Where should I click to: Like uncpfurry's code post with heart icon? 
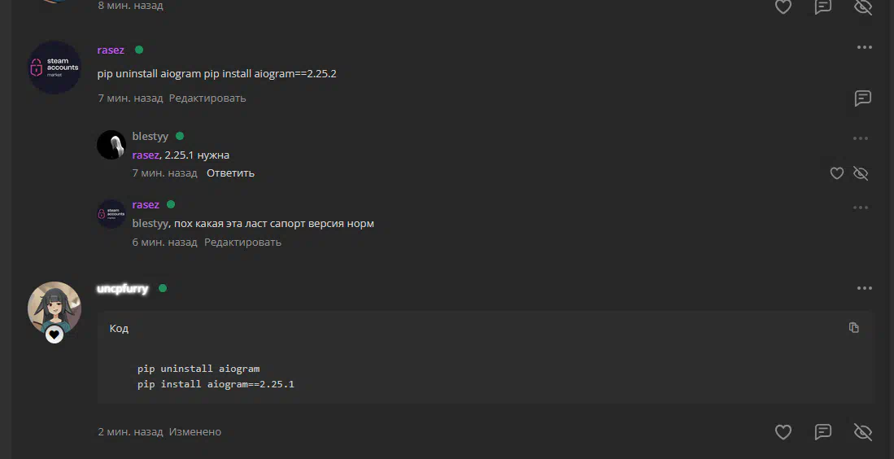[x=783, y=432]
